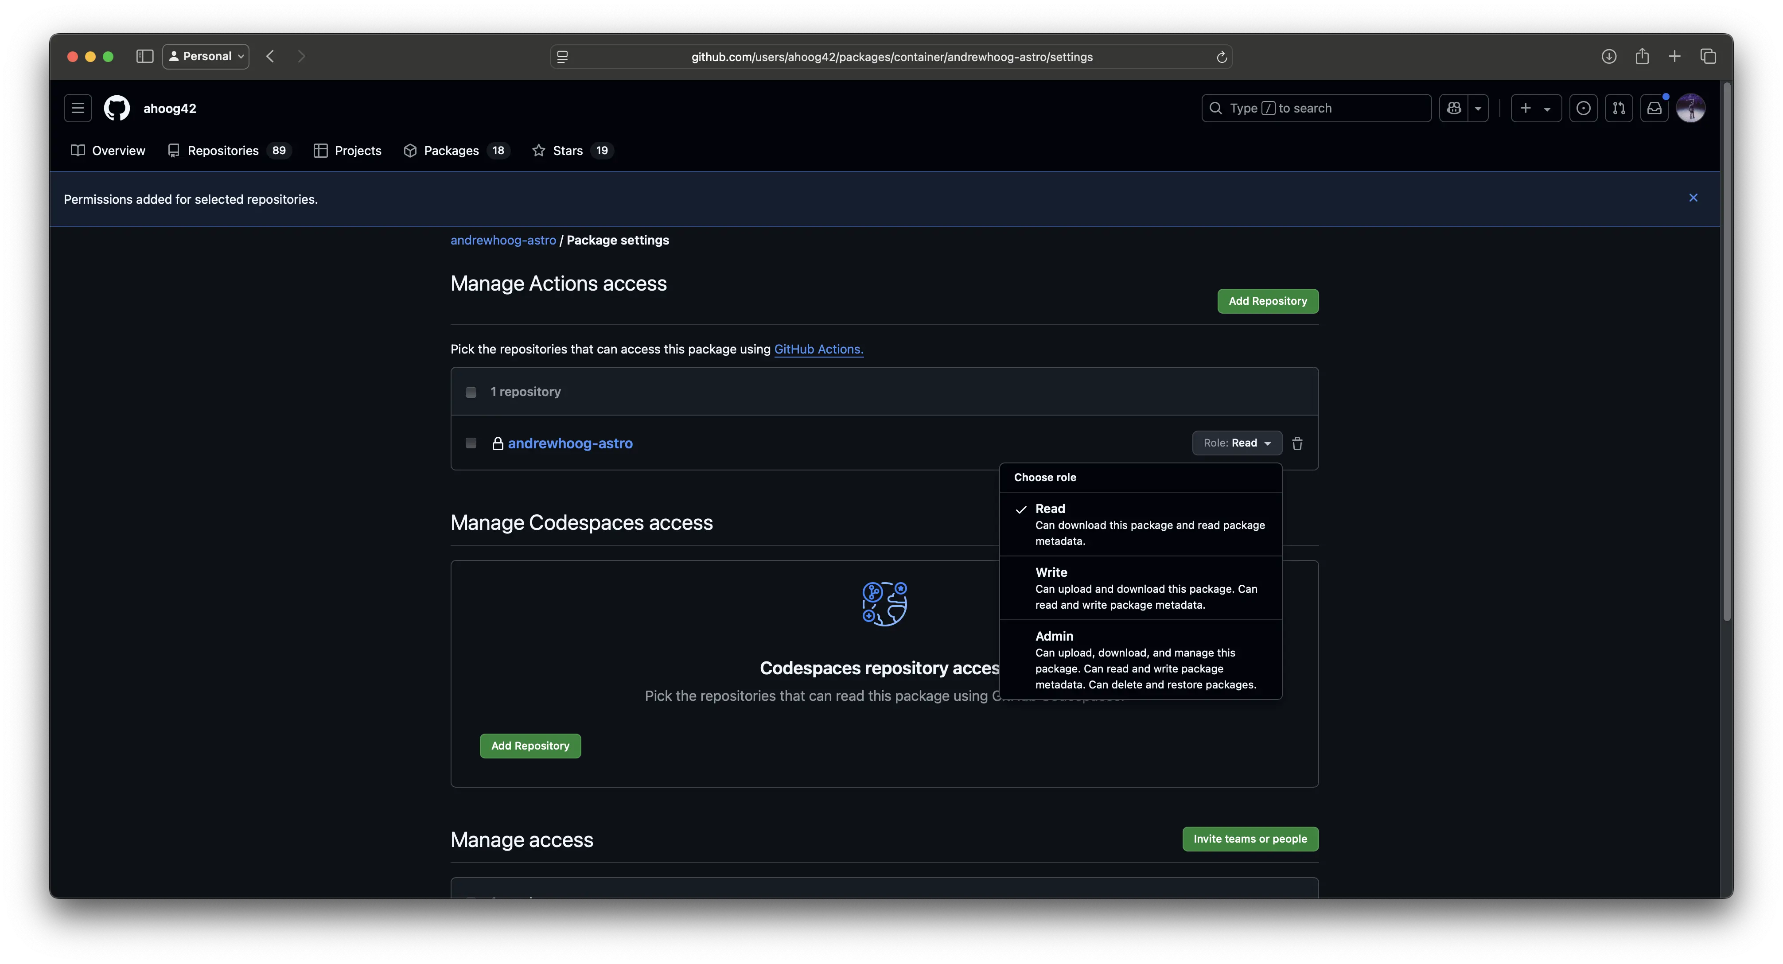This screenshot has width=1783, height=964.
Task: Click Safari sidebar toggle icon
Action: (144, 57)
